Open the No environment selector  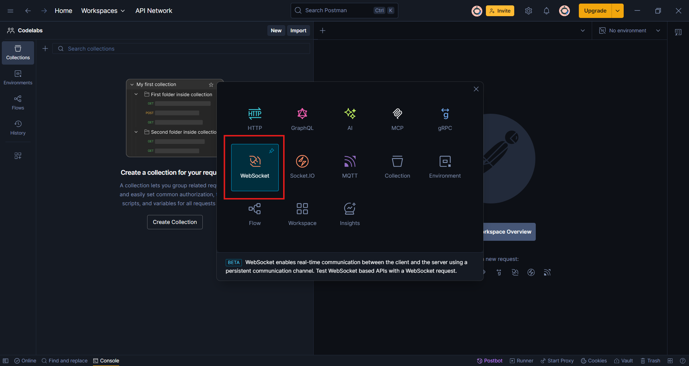[630, 30]
